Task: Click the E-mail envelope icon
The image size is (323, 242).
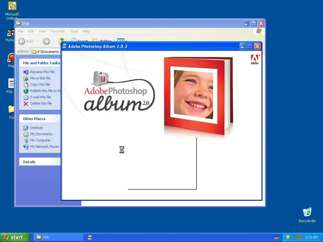Action: point(26,97)
